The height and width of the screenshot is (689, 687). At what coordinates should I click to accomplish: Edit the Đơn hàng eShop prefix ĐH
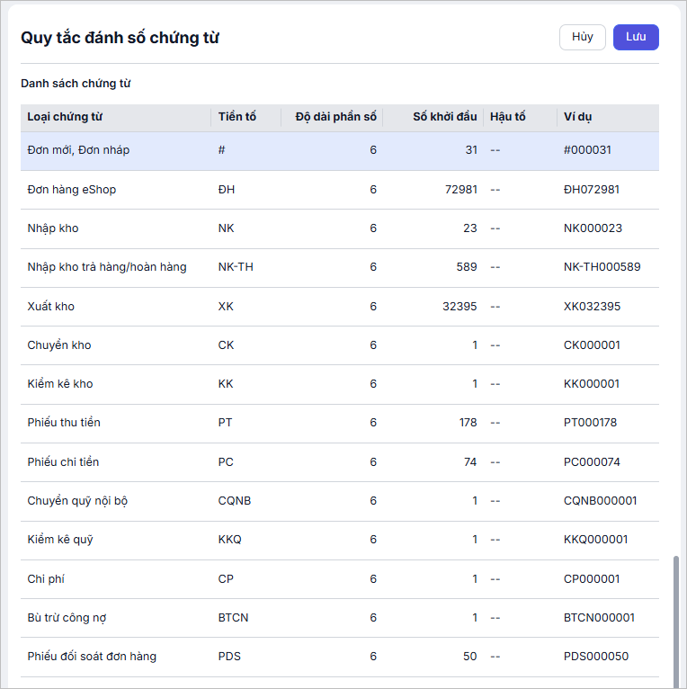click(226, 190)
